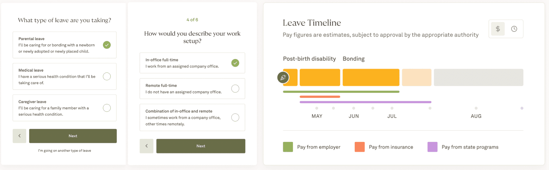Screen dimensions: 549x170
Task: Choose Caregiver leave radio option
Action: click(107, 108)
